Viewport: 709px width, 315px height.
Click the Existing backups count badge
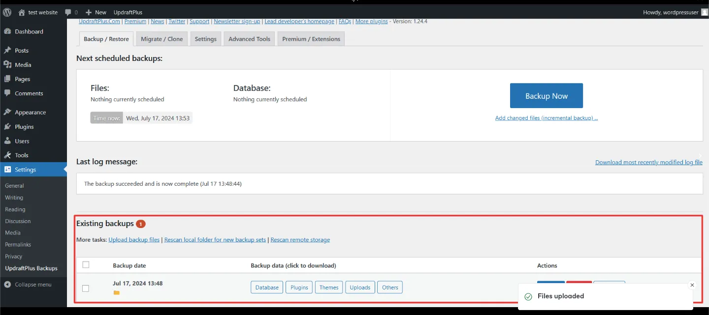point(140,224)
